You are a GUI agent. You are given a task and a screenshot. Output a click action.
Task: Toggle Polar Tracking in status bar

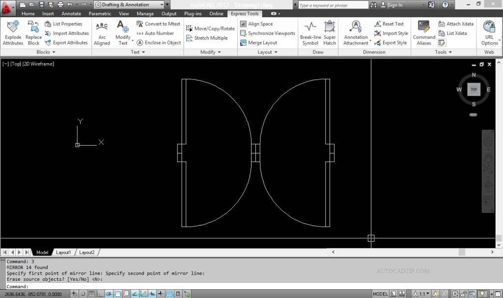109,294
